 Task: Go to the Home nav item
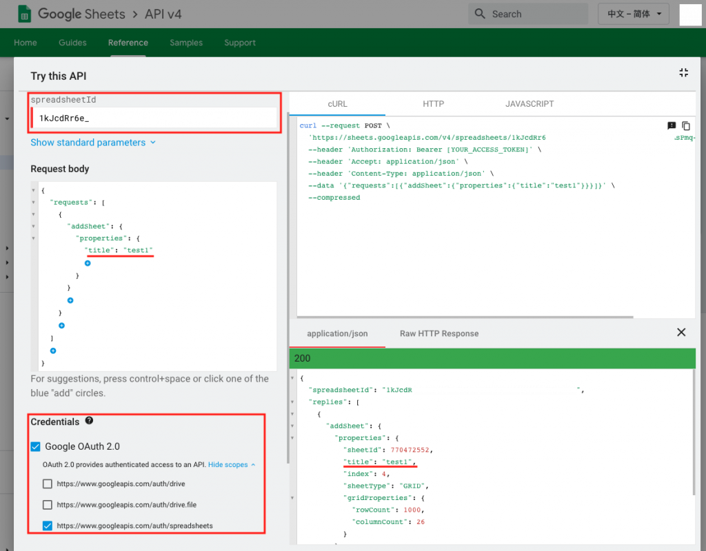pyautogui.click(x=26, y=43)
